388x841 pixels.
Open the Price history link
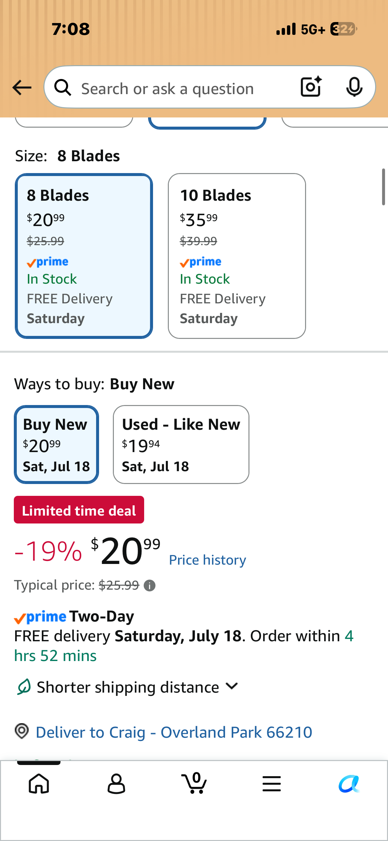(x=207, y=560)
